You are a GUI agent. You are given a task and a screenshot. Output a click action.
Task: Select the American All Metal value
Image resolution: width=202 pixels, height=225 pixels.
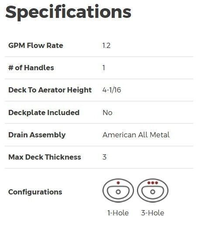(136, 135)
